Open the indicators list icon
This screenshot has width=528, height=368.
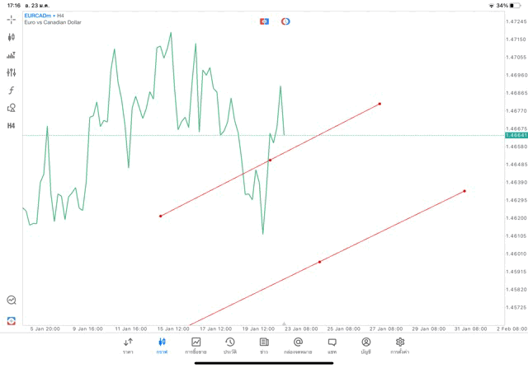click(12, 55)
